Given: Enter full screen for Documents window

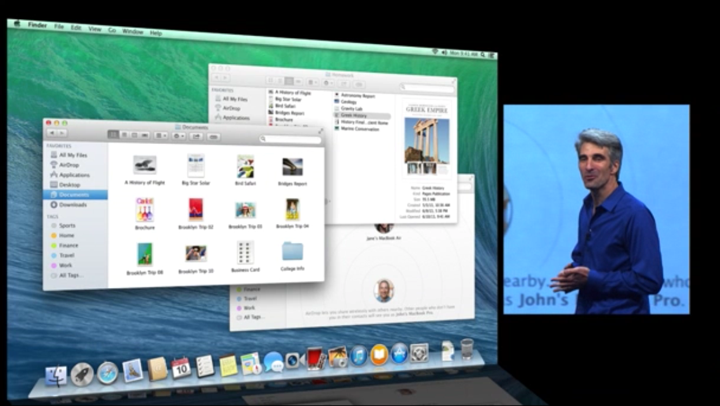Looking at the screenshot, I should pyautogui.click(x=321, y=131).
